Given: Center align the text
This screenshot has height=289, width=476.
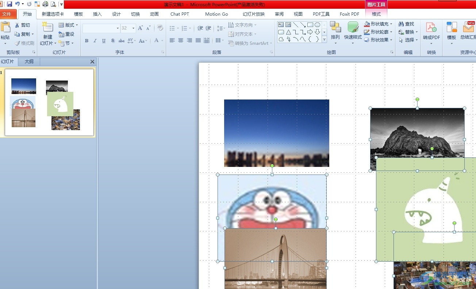Looking at the screenshot, I should click(181, 40).
